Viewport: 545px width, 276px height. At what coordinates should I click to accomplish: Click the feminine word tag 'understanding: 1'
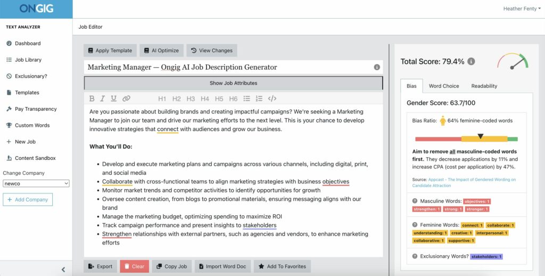[430, 233]
